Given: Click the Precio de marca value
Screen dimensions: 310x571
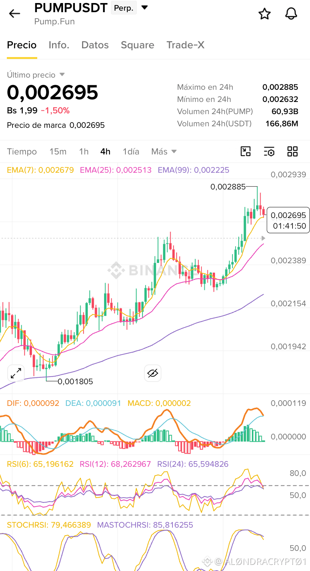Looking at the screenshot, I should [x=87, y=125].
